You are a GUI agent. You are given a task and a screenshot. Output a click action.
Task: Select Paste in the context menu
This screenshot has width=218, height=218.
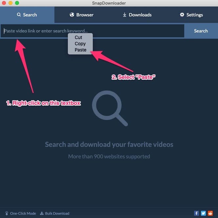tap(81, 50)
